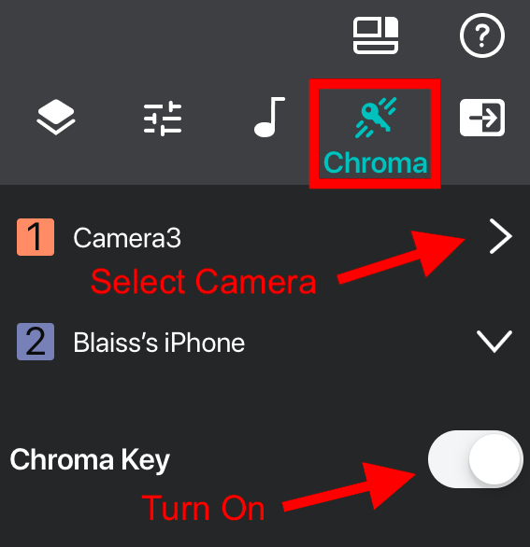Click the white knob of Chroma Key switch
The height and width of the screenshot is (547, 530).
tap(494, 459)
